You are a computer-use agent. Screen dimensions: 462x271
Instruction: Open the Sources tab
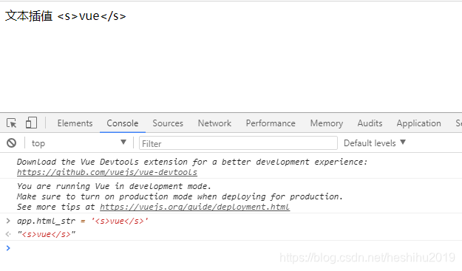[168, 123]
